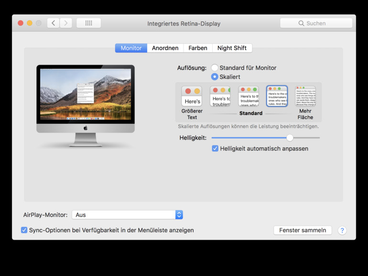This screenshot has height=276, width=368.
Task: Select the 'Skaliert' radio button
Action: [x=215, y=77]
